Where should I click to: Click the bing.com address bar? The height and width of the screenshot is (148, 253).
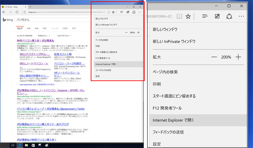point(67,12)
